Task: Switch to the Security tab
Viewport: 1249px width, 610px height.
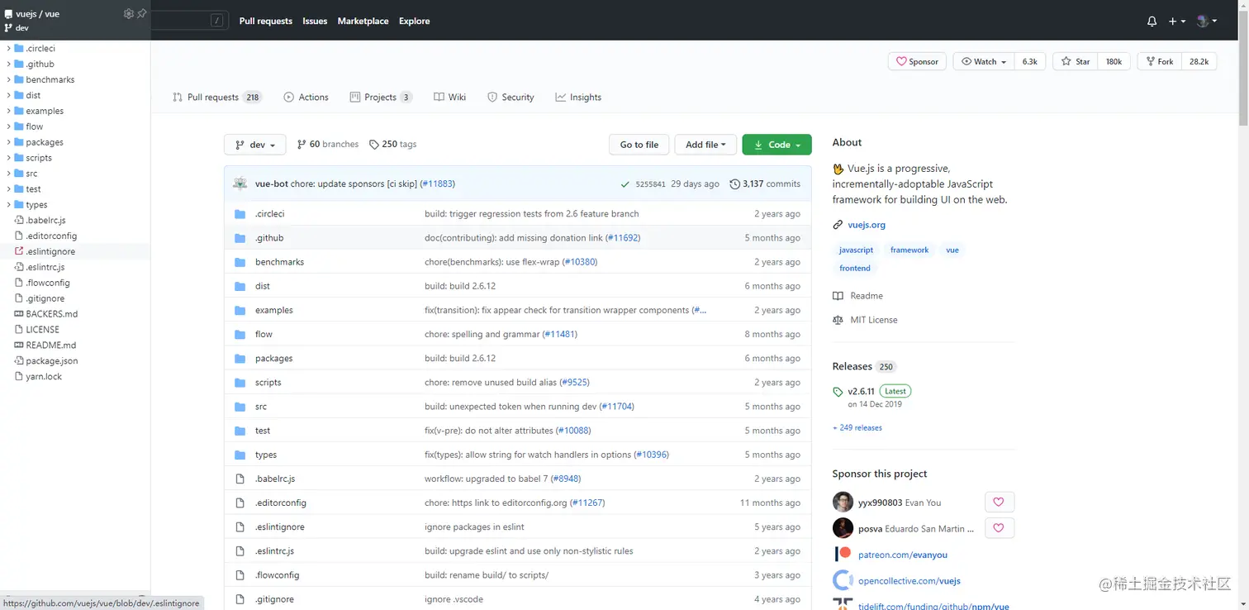Action: pyautogui.click(x=511, y=98)
